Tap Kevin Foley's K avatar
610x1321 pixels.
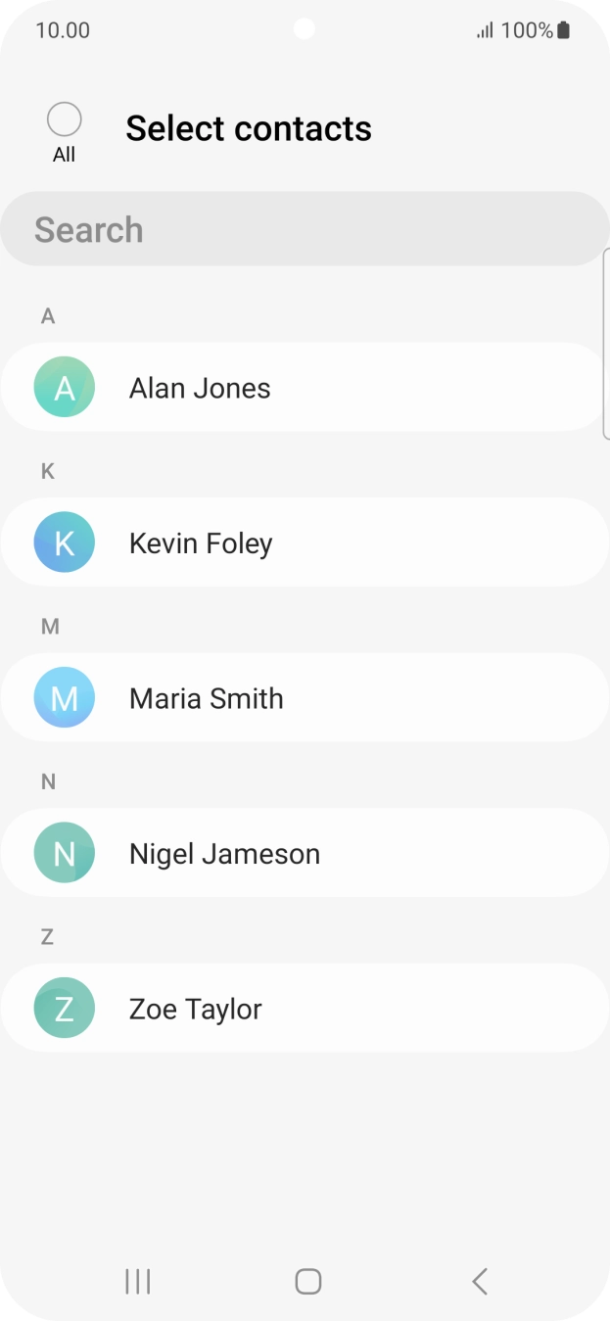pos(65,543)
